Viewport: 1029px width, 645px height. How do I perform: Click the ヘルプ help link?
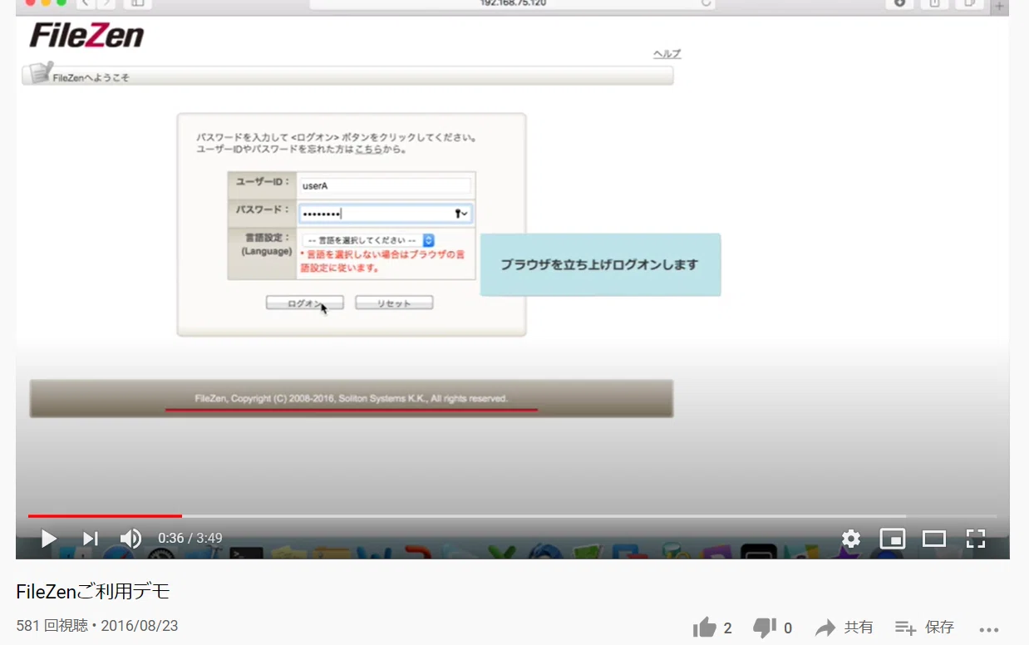pyautogui.click(x=667, y=54)
